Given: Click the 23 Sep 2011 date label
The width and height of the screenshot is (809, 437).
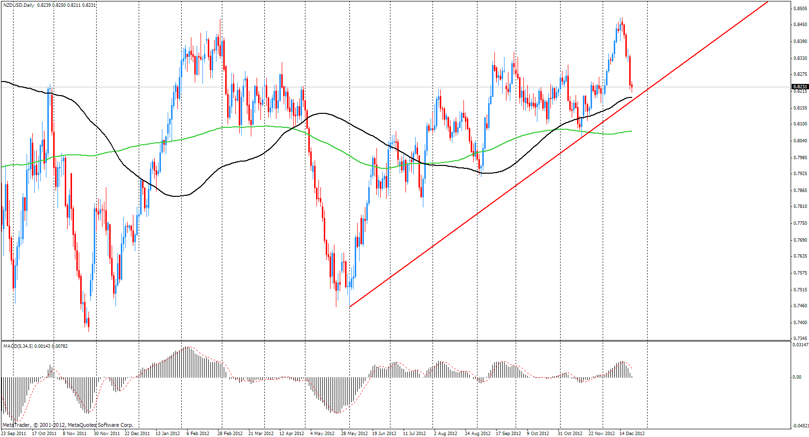Looking at the screenshot, I should [14, 433].
